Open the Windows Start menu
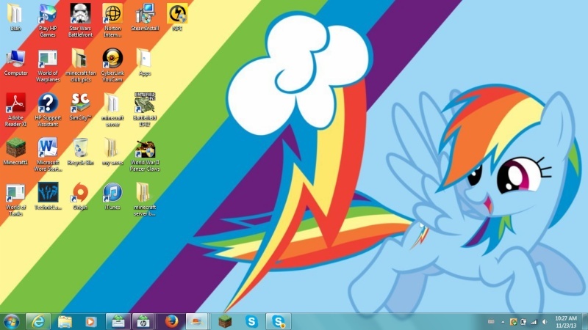Screen dimensions: 588x330 click(x=12, y=321)
